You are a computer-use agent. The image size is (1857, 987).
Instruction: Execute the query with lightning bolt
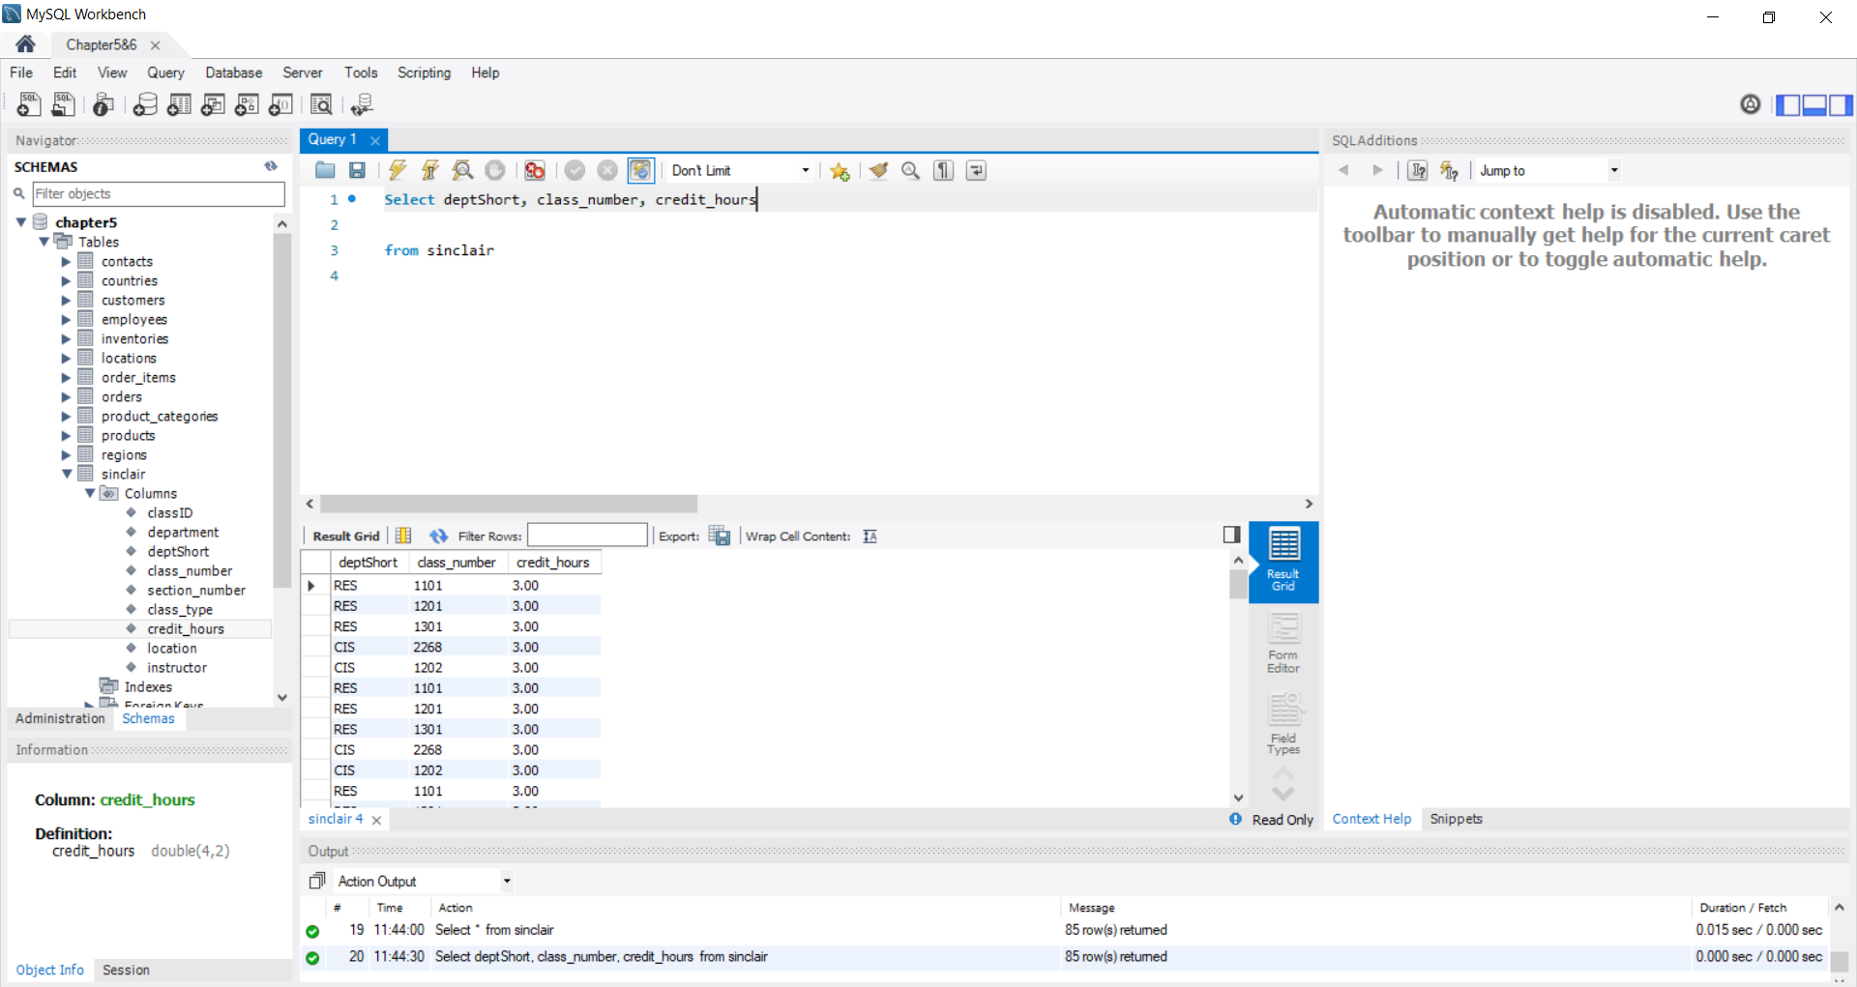(398, 170)
